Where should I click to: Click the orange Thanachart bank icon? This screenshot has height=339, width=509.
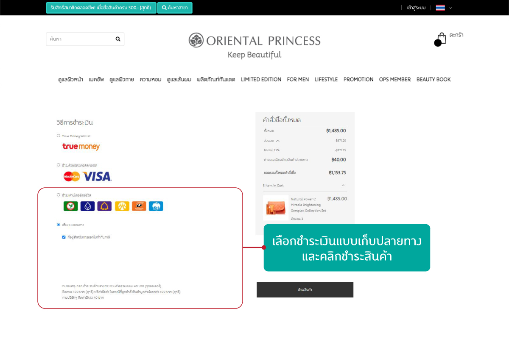pyautogui.click(x=139, y=206)
